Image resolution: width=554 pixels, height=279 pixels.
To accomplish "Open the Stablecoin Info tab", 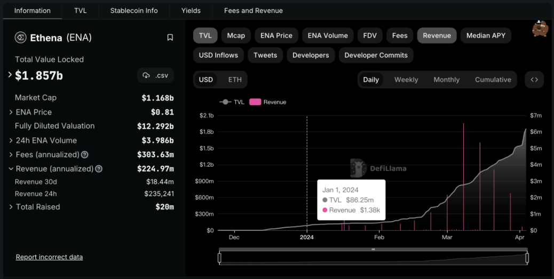I will [x=134, y=11].
